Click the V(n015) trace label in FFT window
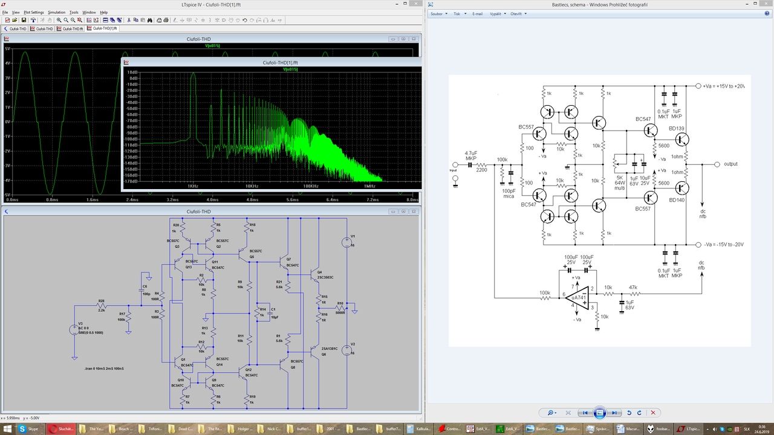Viewport: 774px width, 435px height. tap(290, 69)
